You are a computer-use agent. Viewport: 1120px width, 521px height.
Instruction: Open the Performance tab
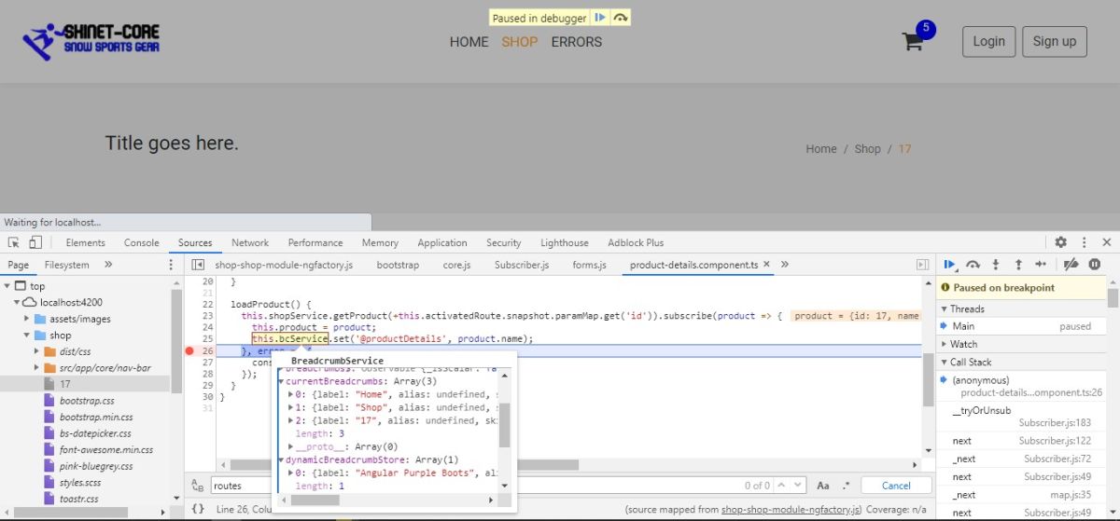[x=315, y=242]
